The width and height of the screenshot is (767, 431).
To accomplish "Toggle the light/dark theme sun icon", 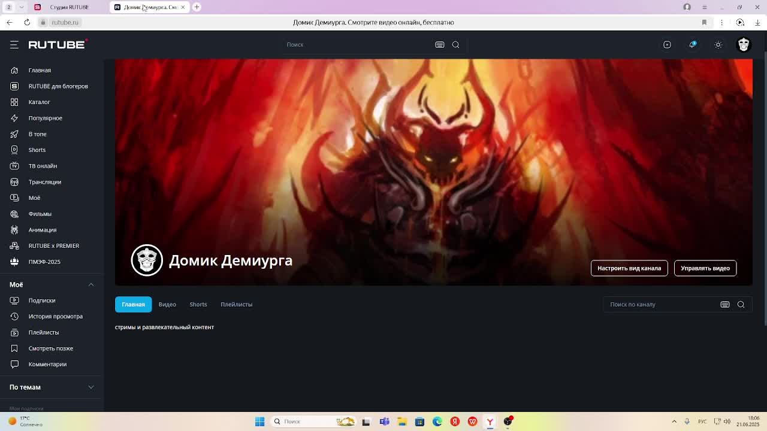I will (x=718, y=44).
